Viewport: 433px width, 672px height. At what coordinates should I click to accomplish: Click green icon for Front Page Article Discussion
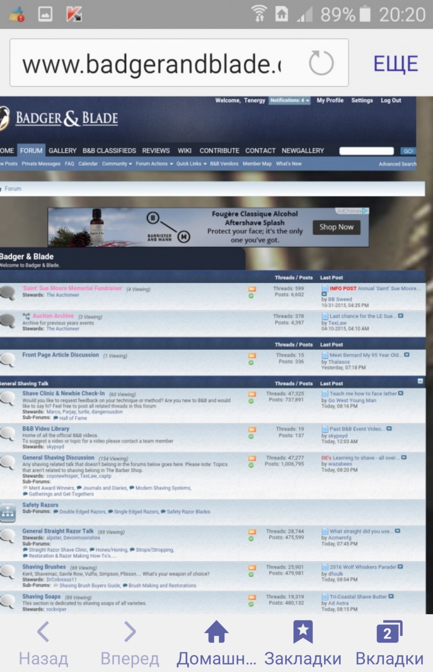click(x=251, y=362)
